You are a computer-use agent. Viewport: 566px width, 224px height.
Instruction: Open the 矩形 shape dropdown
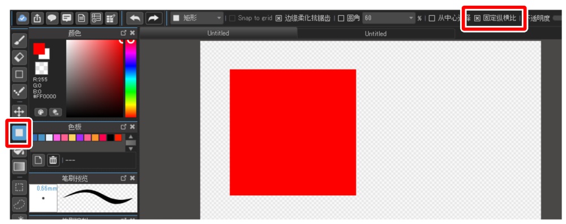(197, 18)
